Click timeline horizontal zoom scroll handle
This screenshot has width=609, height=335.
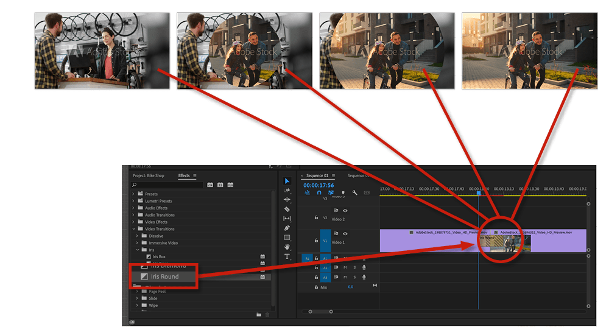[331, 312]
